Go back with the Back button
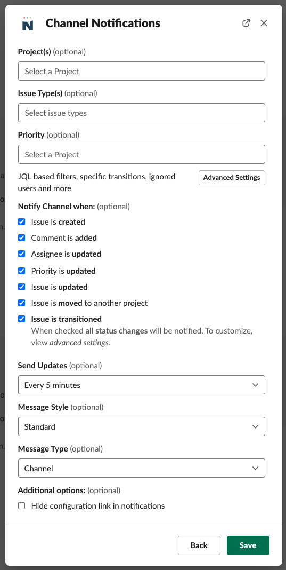Image resolution: width=286 pixels, height=570 pixels. [199, 545]
